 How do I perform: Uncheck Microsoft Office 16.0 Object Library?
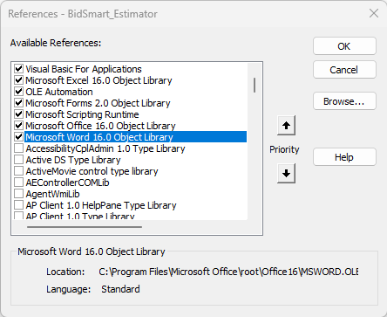click(19, 126)
